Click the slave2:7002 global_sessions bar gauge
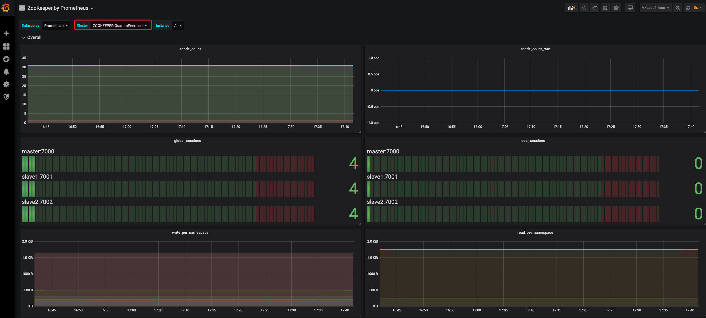This screenshot has width=706, height=318. click(168, 214)
